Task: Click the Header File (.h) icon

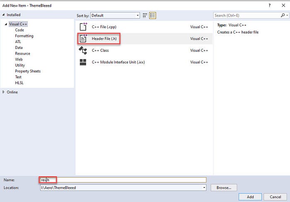Action: [83, 38]
